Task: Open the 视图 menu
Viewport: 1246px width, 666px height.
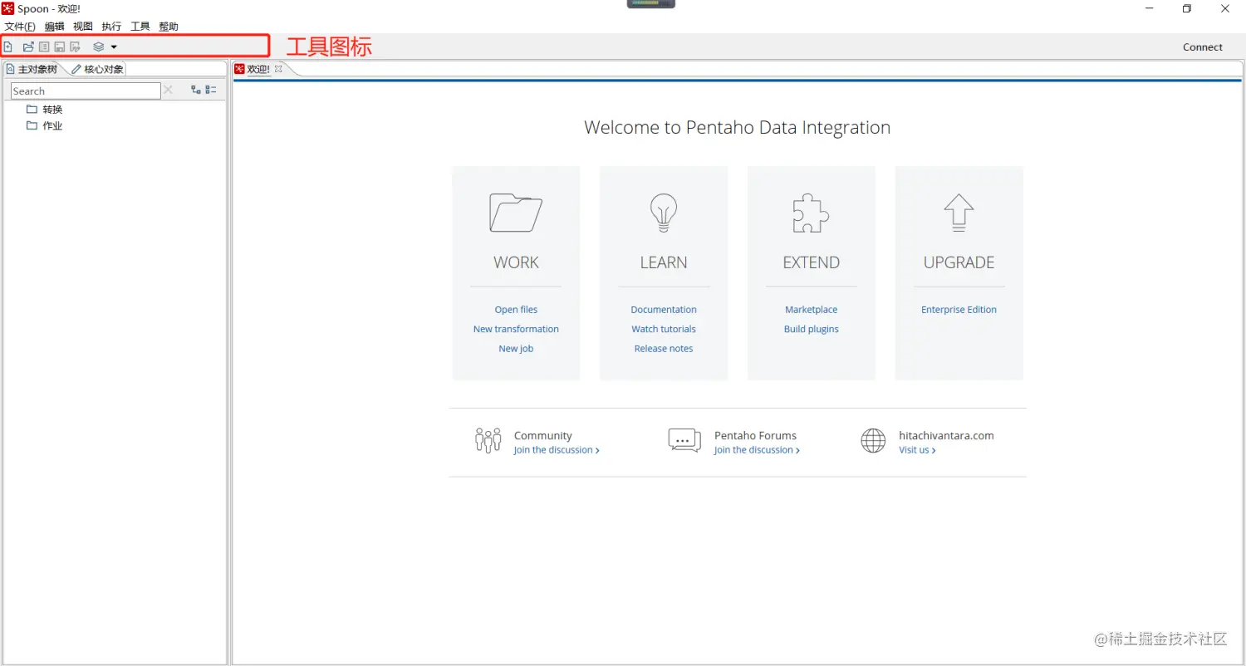Action: pyautogui.click(x=83, y=27)
